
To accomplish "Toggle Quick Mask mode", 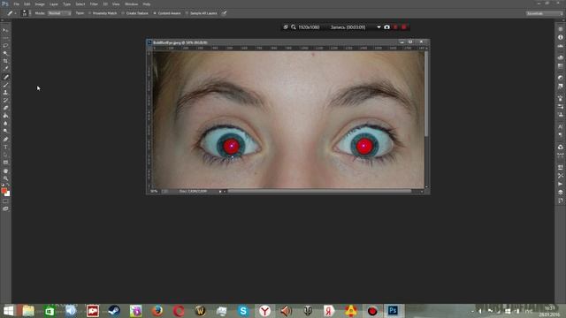I will [x=5, y=201].
